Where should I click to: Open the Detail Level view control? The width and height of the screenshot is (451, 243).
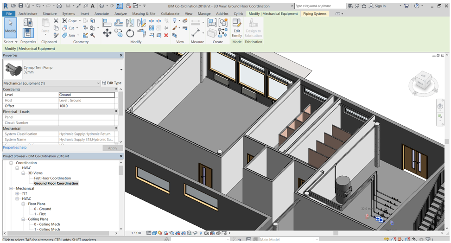coord(149,233)
